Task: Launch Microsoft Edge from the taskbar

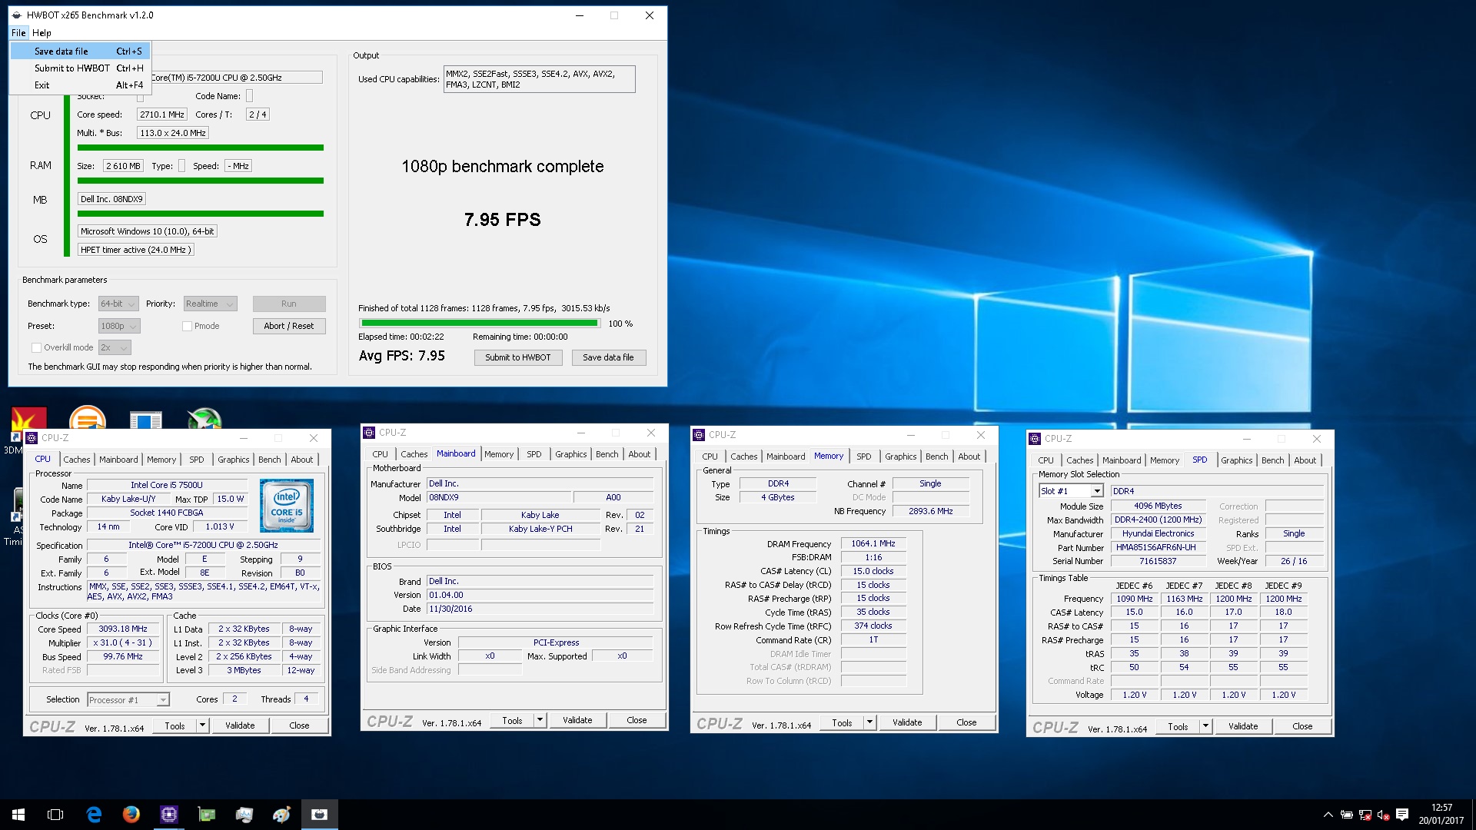Action: pyautogui.click(x=94, y=815)
